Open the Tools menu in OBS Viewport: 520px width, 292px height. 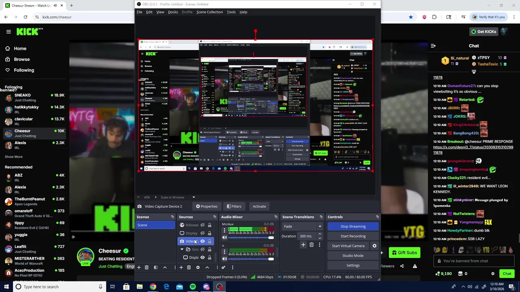(231, 12)
